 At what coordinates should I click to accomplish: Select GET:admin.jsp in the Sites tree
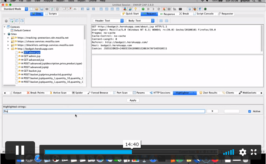pos(32,56)
